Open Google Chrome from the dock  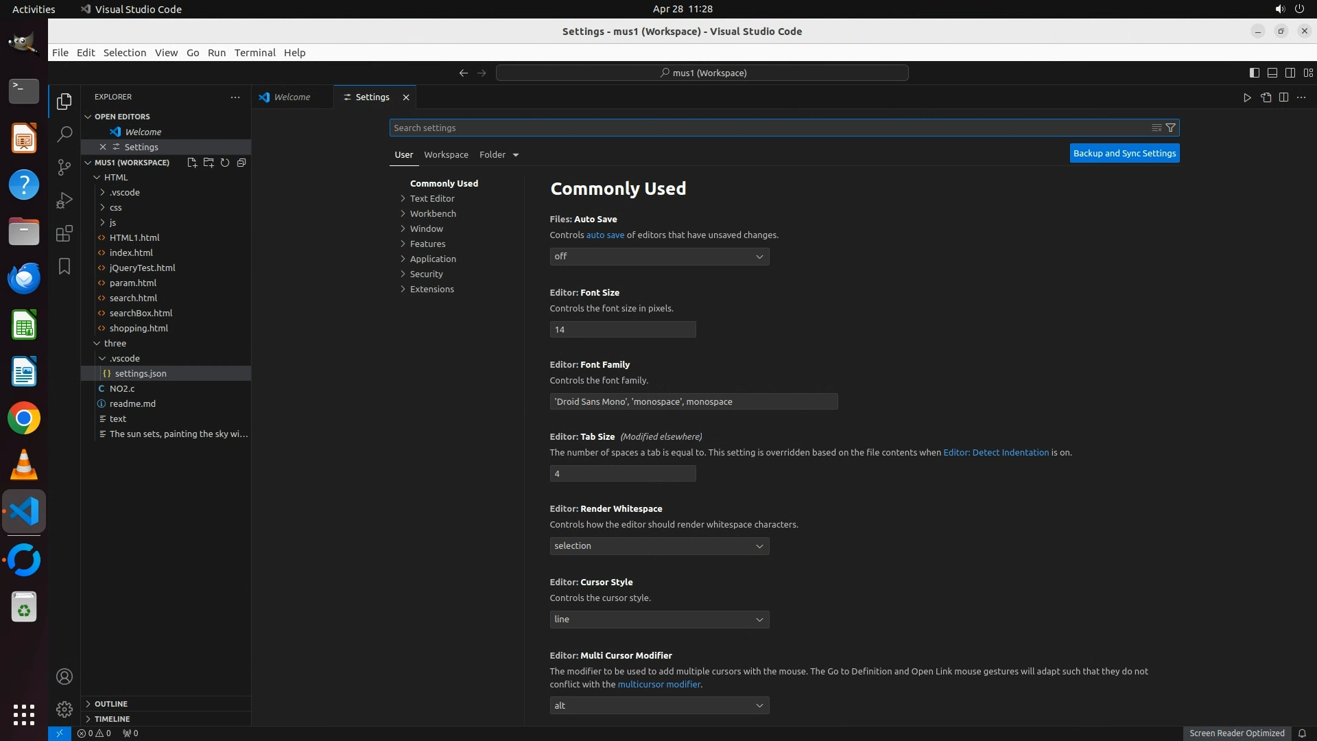(x=24, y=419)
